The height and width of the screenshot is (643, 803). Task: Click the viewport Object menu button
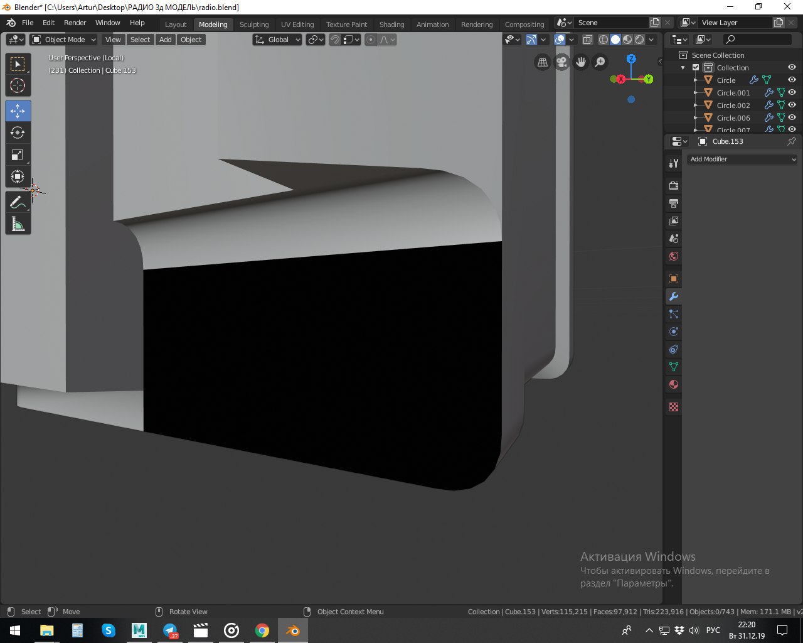pos(191,40)
